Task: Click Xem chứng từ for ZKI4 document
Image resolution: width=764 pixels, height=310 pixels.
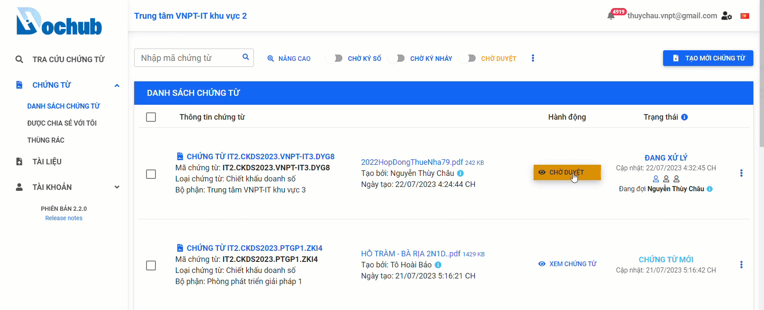Action: pyautogui.click(x=567, y=264)
